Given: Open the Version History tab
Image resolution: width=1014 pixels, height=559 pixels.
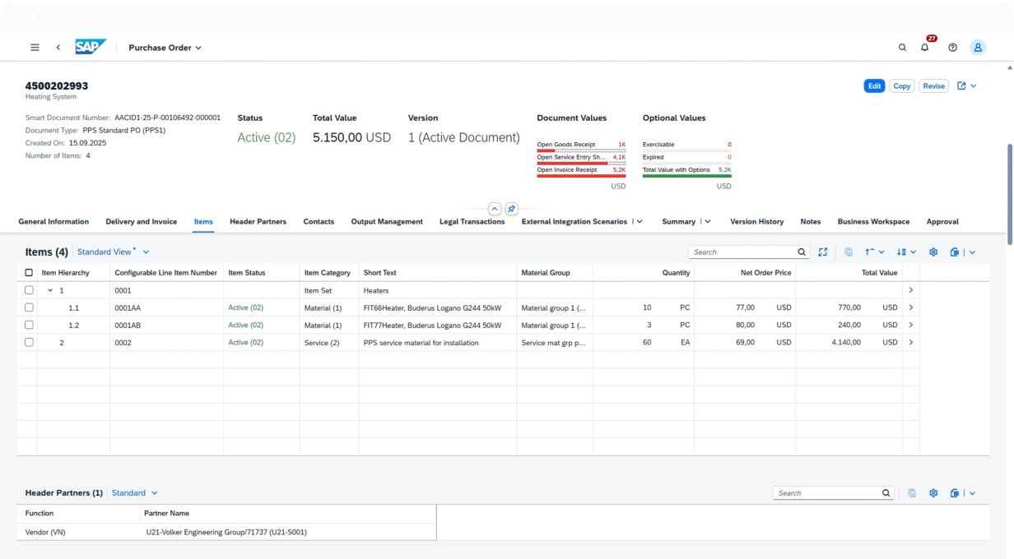Looking at the screenshot, I should [756, 222].
